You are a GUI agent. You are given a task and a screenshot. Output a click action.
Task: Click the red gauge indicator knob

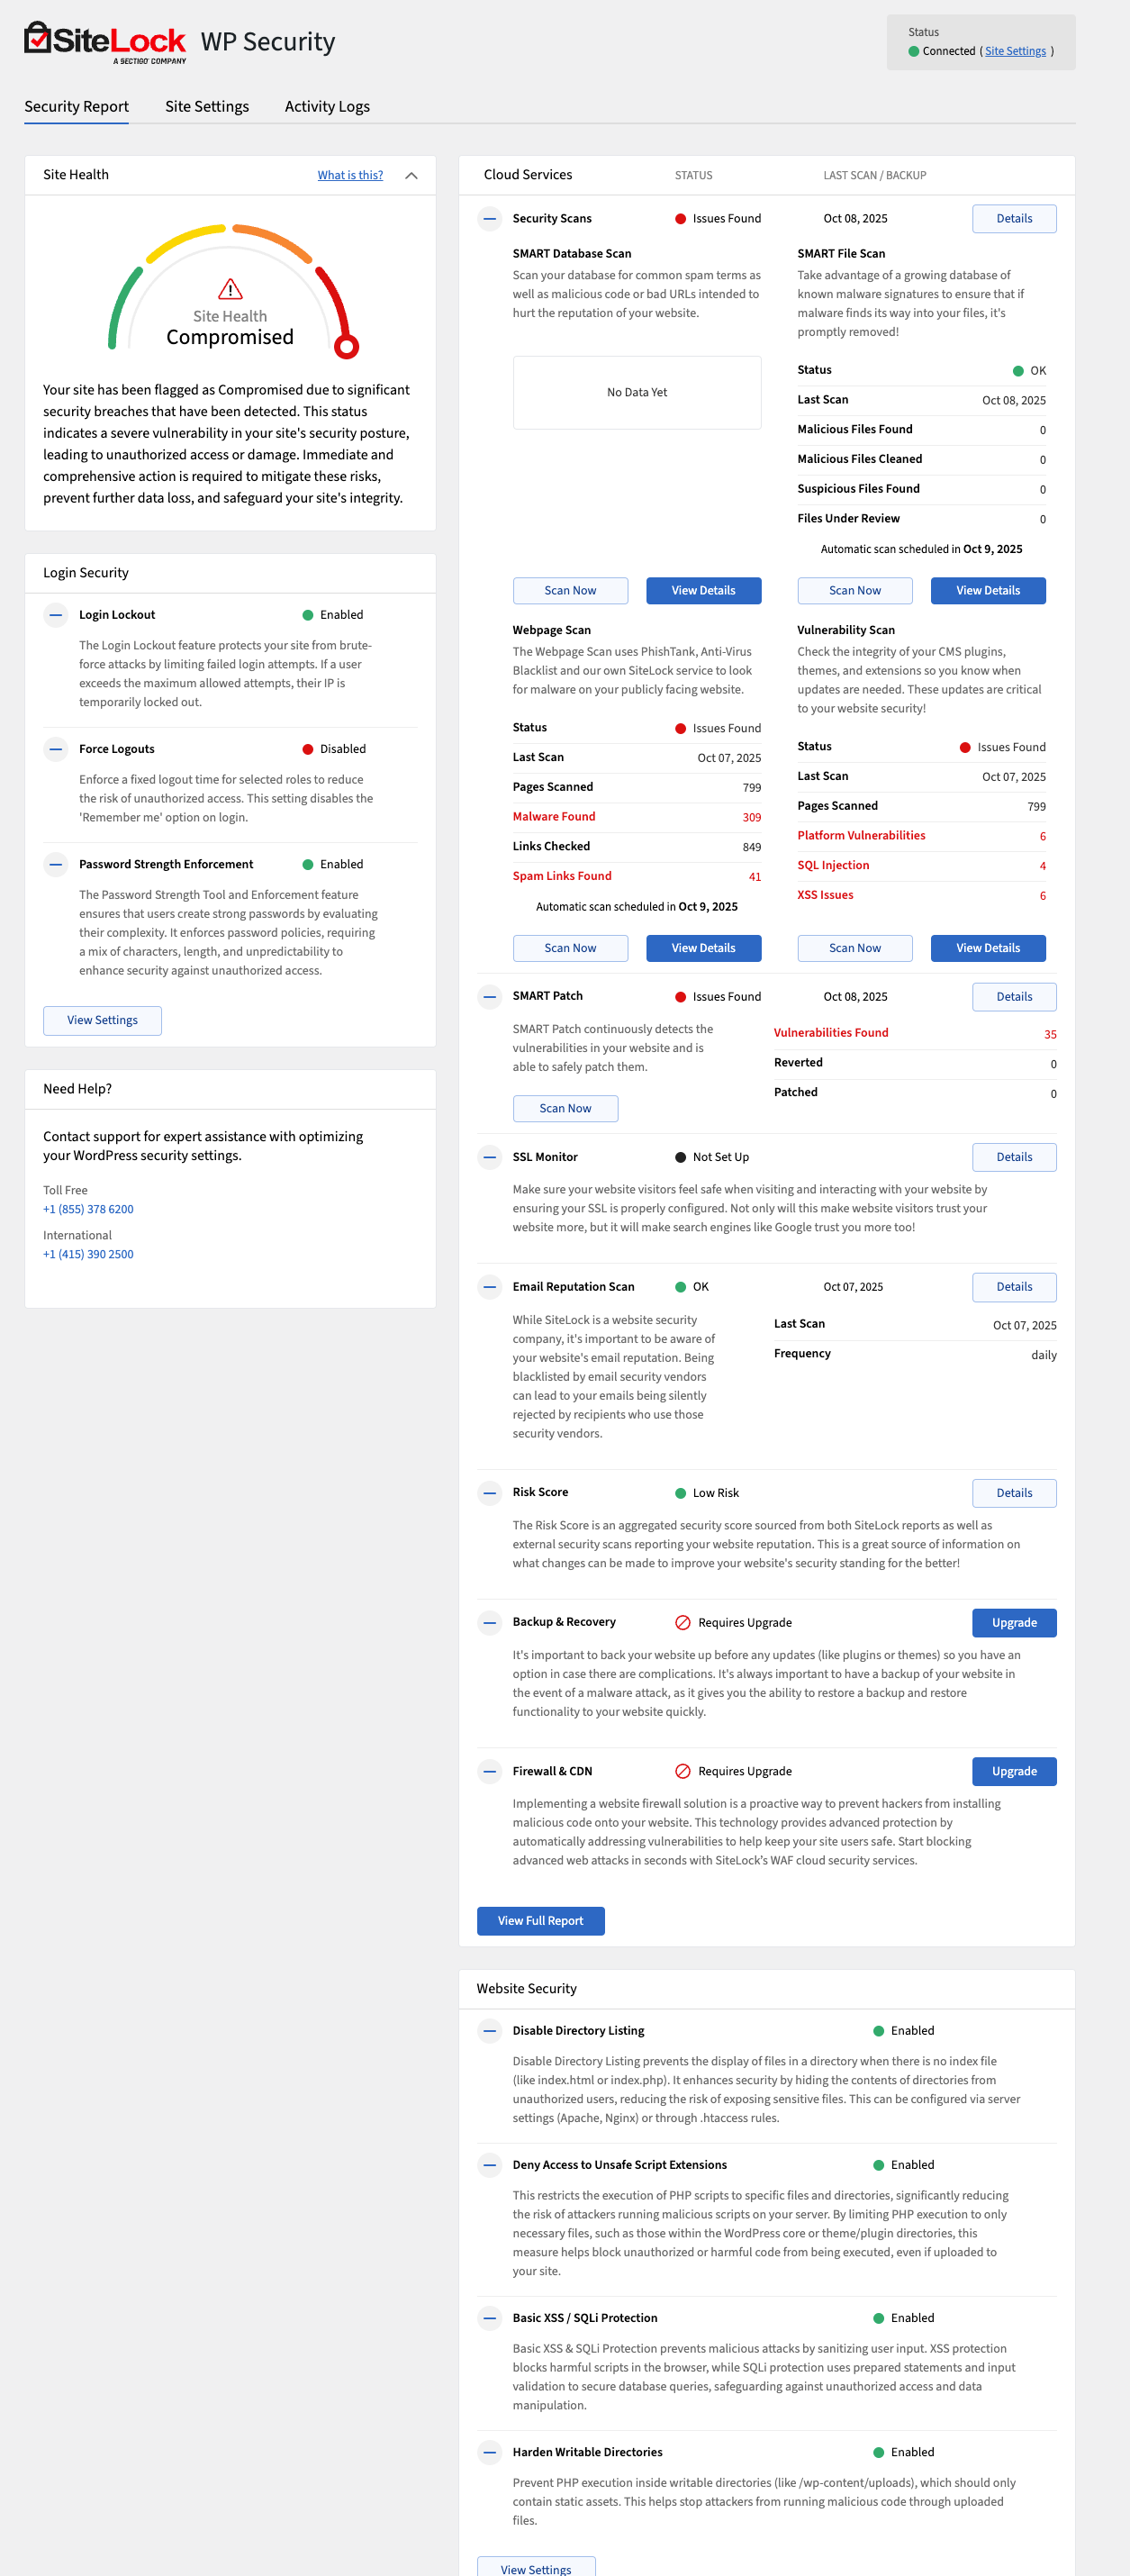tap(346, 347)
